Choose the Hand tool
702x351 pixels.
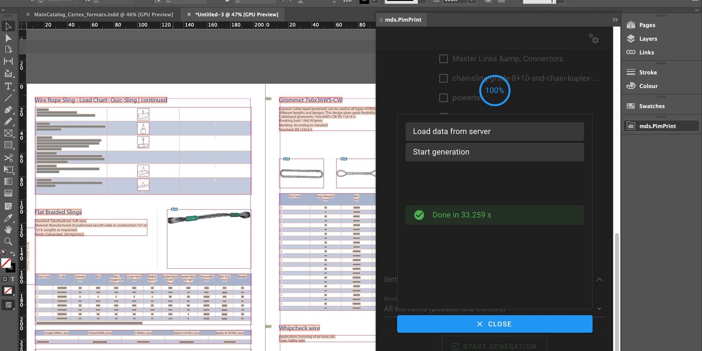(8, 229)
